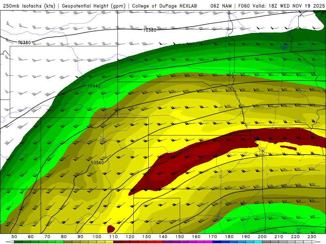Click the 60 value on the color scale
The height and width of the screenshot is (244, 326).
pos(31,237)
